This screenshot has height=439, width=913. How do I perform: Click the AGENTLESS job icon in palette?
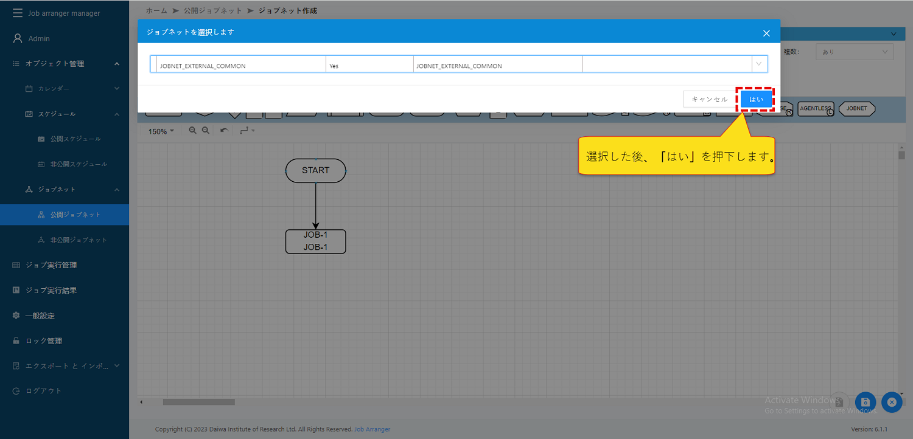(x=815, y=109)
